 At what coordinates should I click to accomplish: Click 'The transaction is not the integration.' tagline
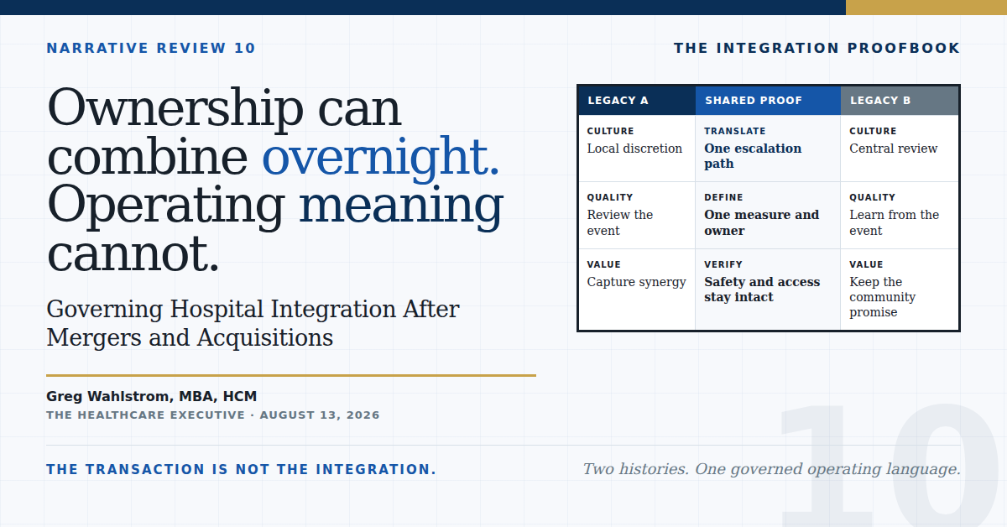click(242, 470)
